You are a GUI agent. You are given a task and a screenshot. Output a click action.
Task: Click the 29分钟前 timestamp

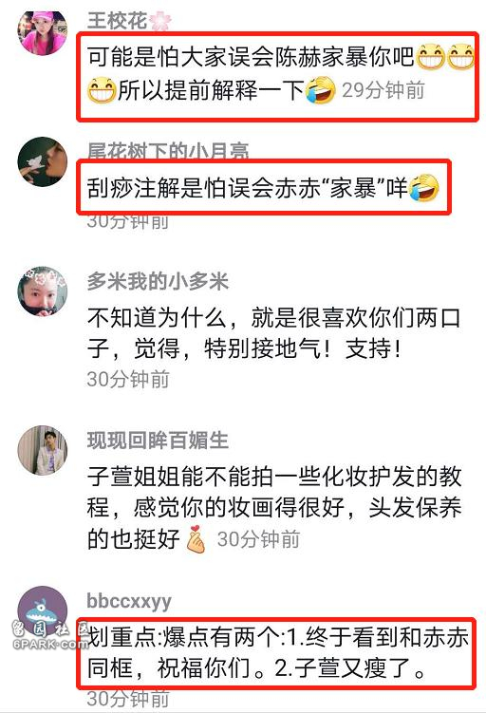383,90
